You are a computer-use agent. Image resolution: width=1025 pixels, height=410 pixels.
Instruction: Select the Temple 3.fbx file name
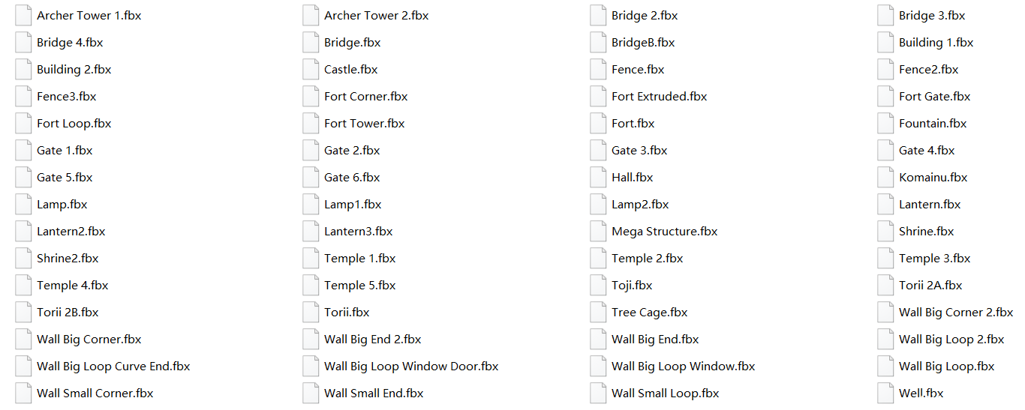click(x=934, y=259)
